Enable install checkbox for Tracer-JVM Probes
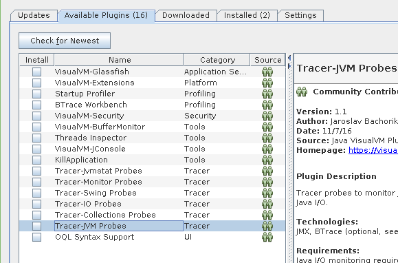Screen dimensions: 398x263 click(36, 226)
